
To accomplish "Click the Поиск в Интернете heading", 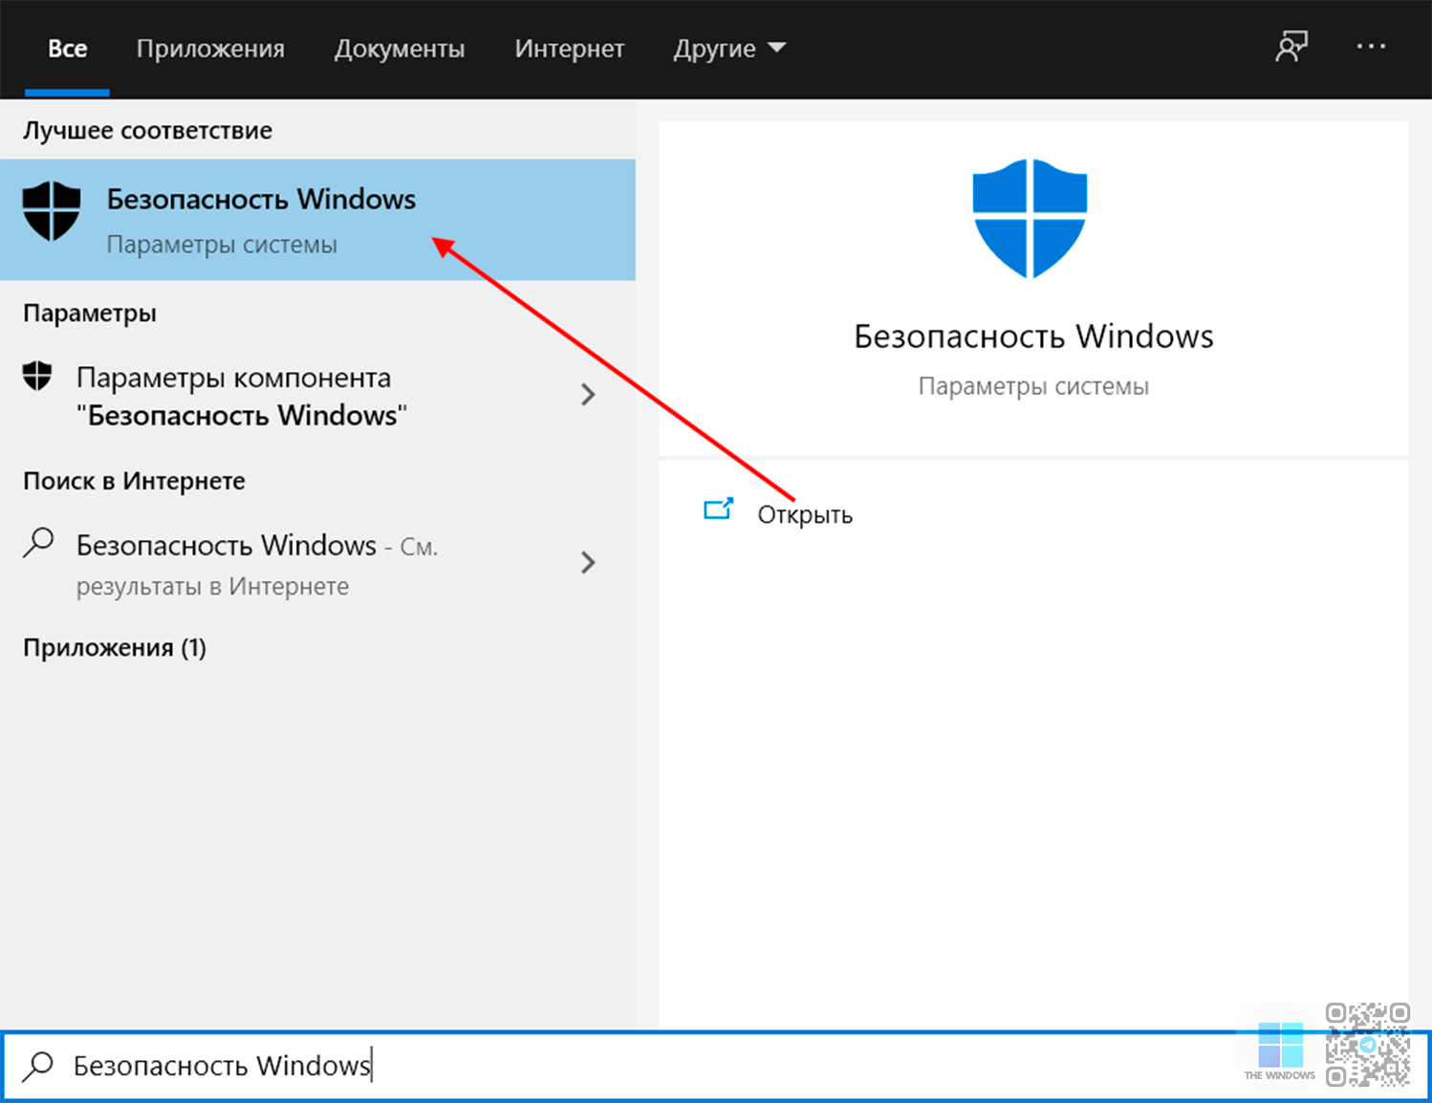I will click(134, 481).
